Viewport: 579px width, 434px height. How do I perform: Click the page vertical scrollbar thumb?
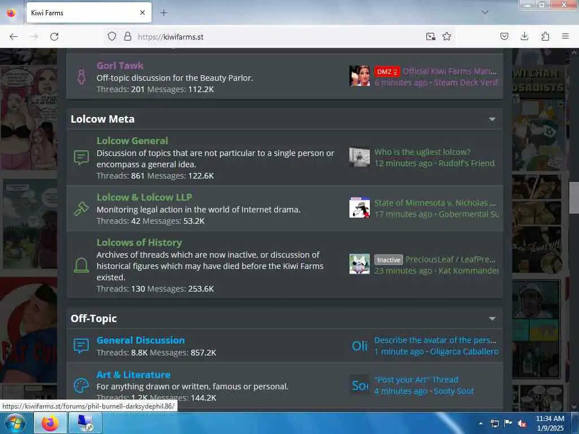(574, 198)
